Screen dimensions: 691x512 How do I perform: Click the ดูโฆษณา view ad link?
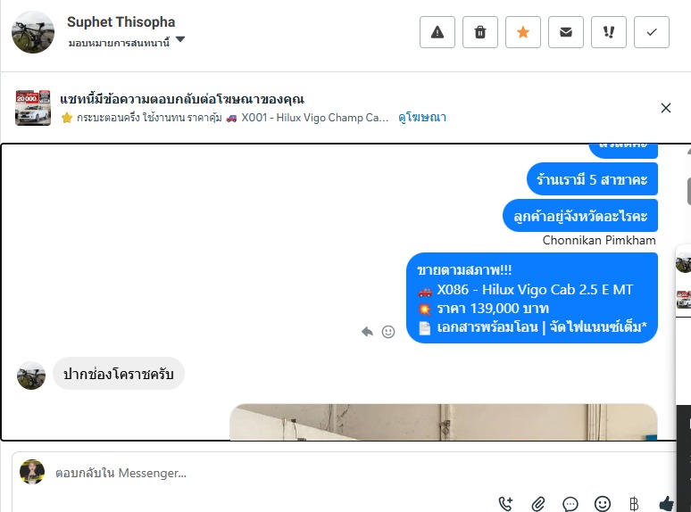tap(421, 118)
